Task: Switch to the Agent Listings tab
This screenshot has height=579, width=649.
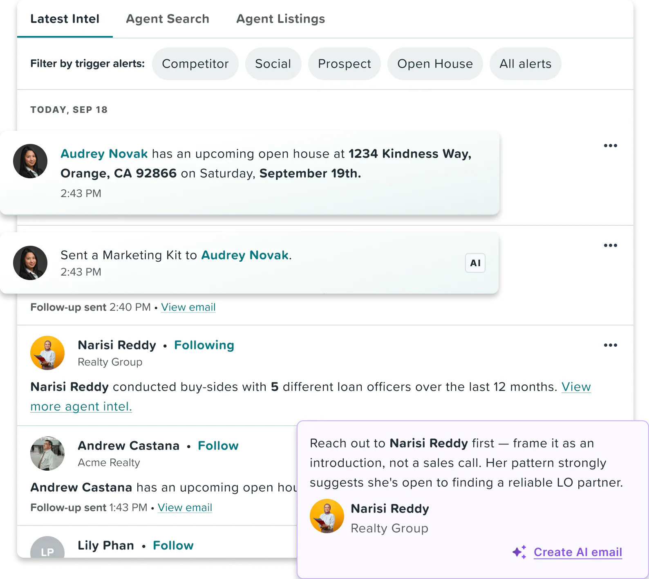Action: click(x=281, y=19)
